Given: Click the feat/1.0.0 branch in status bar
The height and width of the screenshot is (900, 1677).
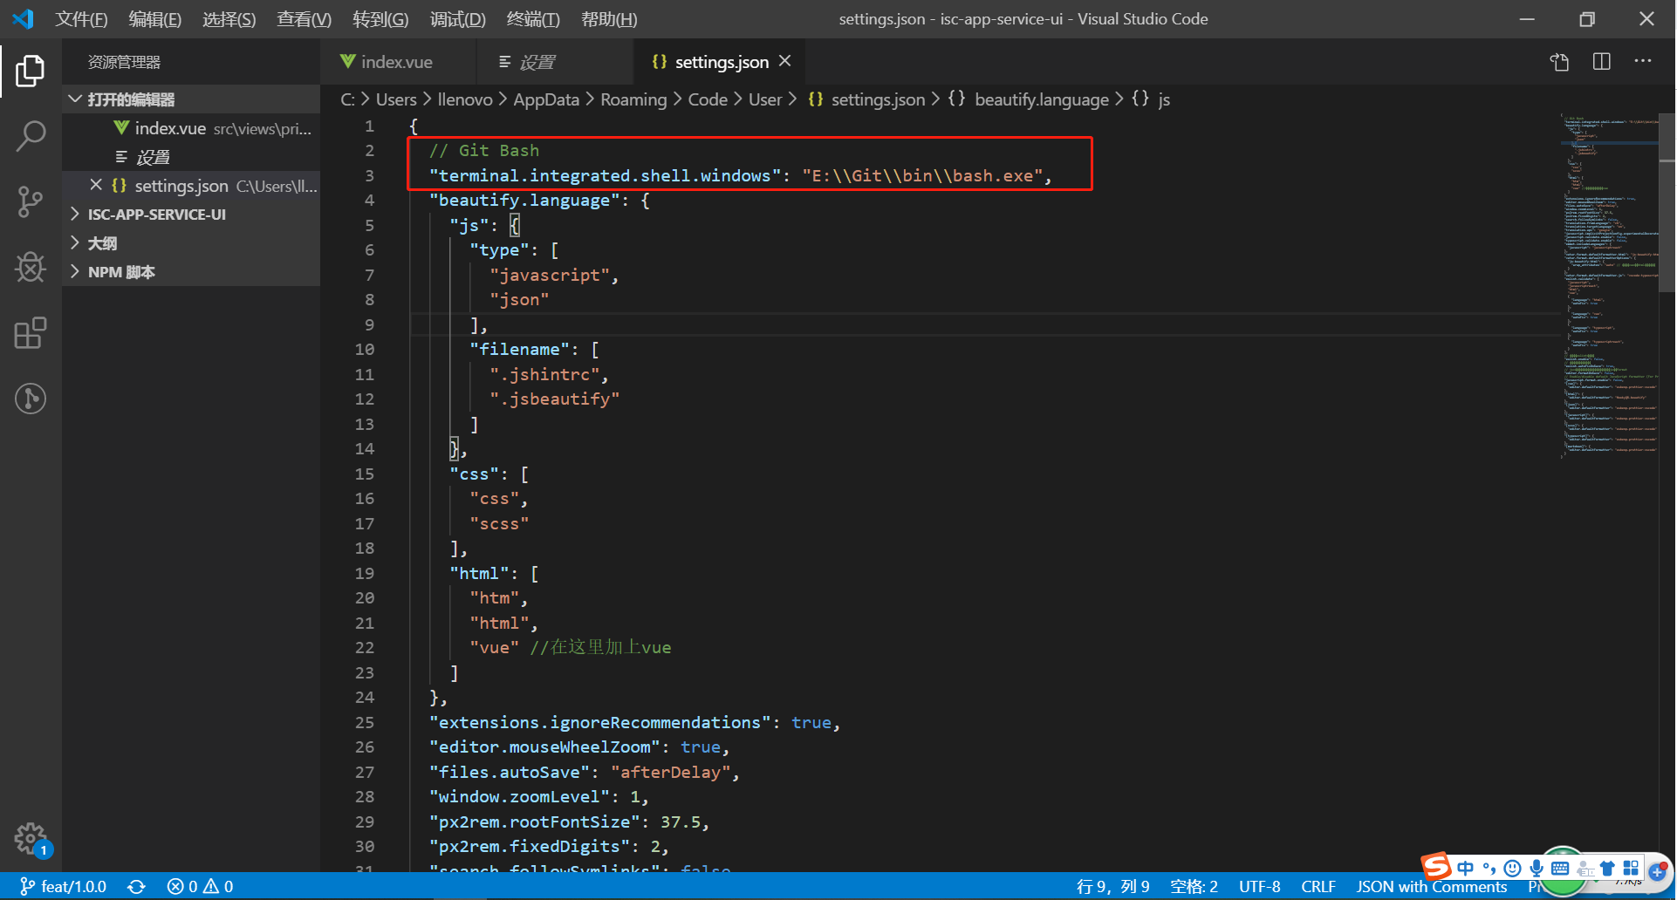Looking at the screenshot, I should click(x=62, y=886).
